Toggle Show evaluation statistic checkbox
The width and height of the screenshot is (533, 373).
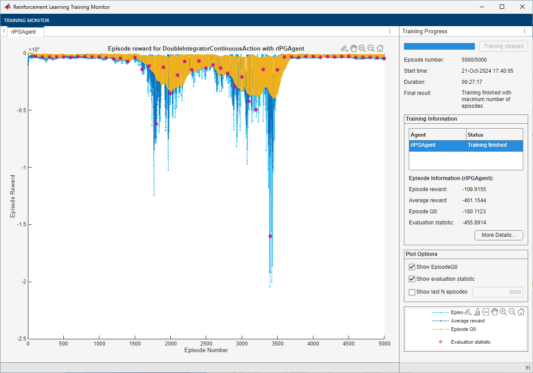click(x=412, y=279)
